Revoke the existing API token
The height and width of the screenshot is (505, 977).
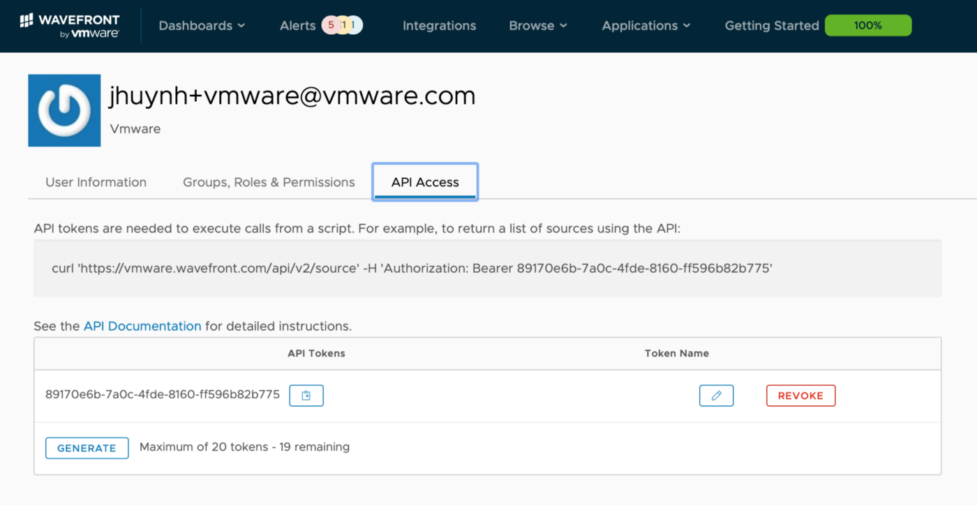point(800,395)
